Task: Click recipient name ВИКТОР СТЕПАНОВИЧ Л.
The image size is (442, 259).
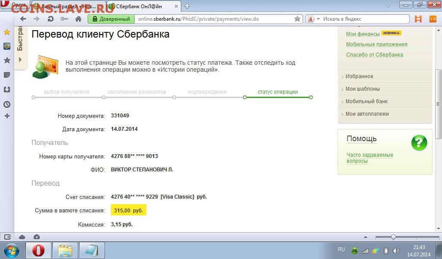Action: (142, 170)
